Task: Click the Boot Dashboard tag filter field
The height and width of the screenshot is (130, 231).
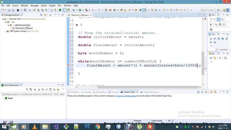Action: [33, 94]
